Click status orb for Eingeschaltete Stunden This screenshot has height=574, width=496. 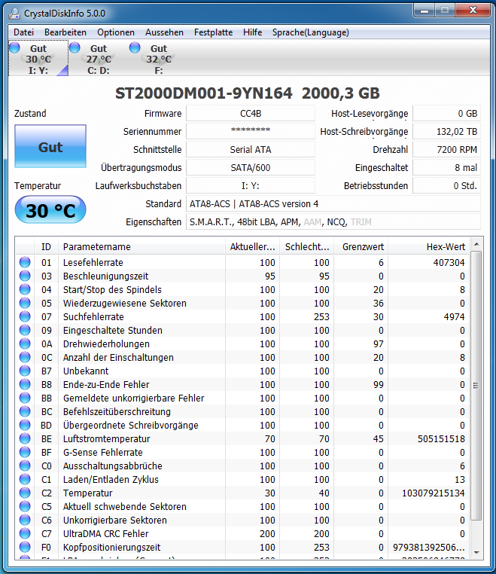[25, 330]
